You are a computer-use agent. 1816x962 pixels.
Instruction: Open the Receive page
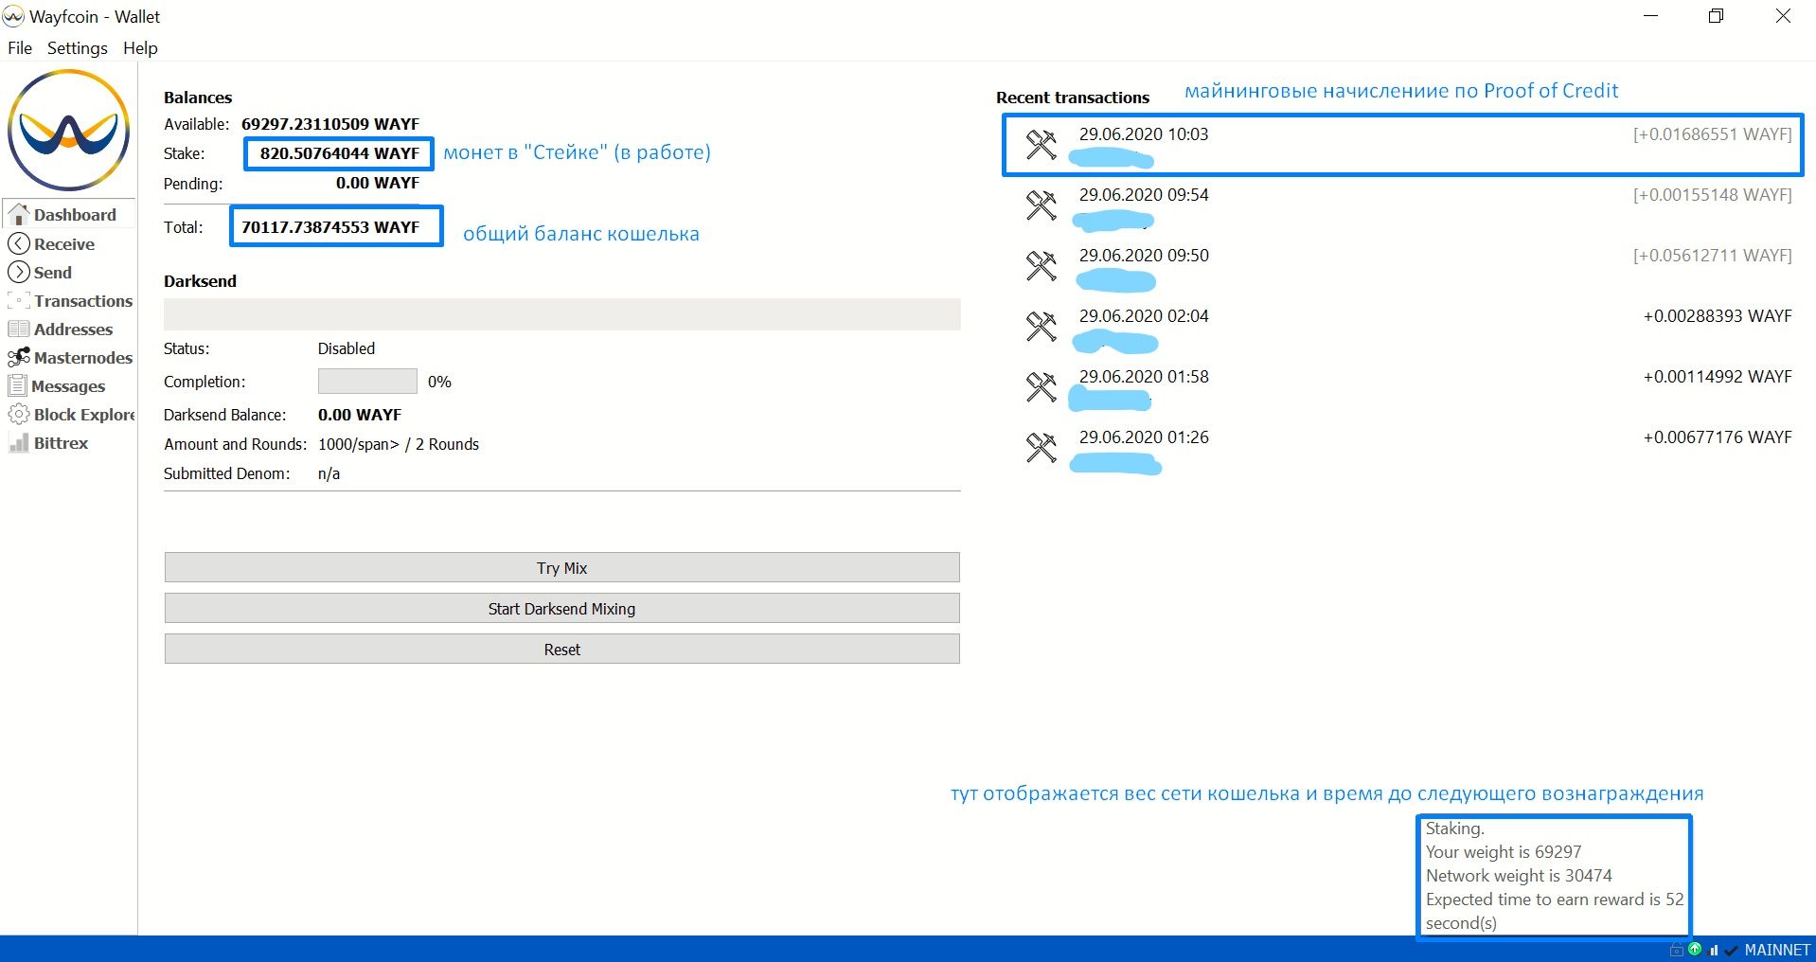(x=52, y=244)
